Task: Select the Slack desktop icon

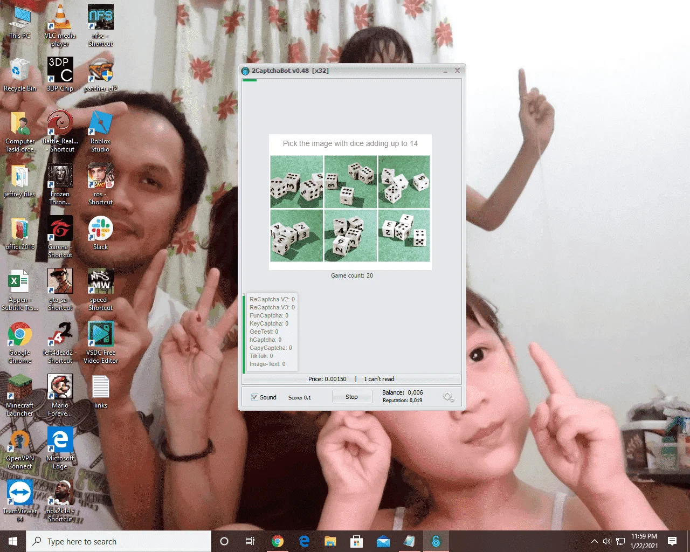Action: 101,233
